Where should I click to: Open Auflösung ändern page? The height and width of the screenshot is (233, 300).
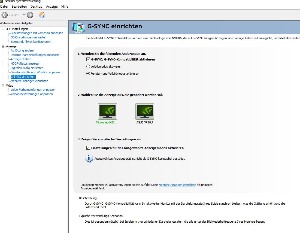point(22,50)
